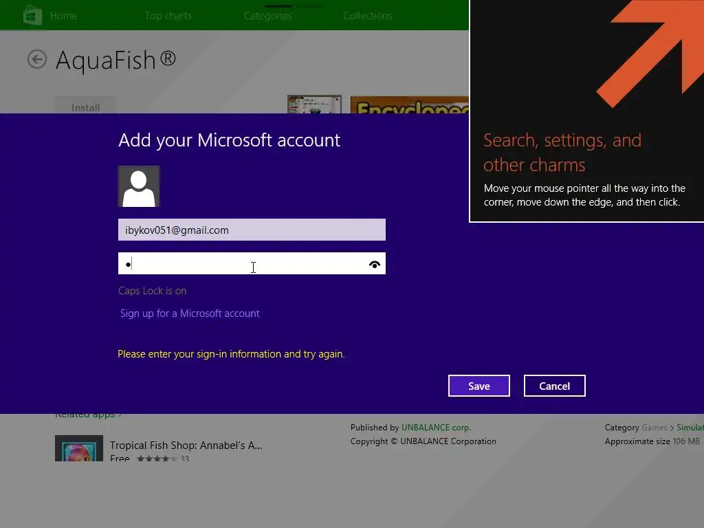
Task: Click the 'Add your Microsoft account' heading
Action: coord(230,140)
